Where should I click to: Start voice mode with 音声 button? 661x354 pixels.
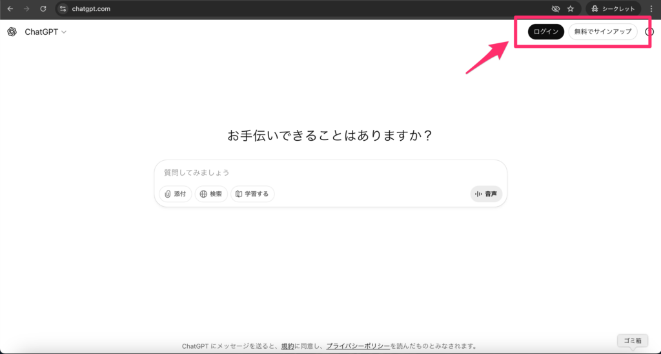click(486, 194)
